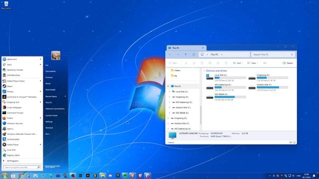Open Network Connections from Start menu

(x=55, y=109)
